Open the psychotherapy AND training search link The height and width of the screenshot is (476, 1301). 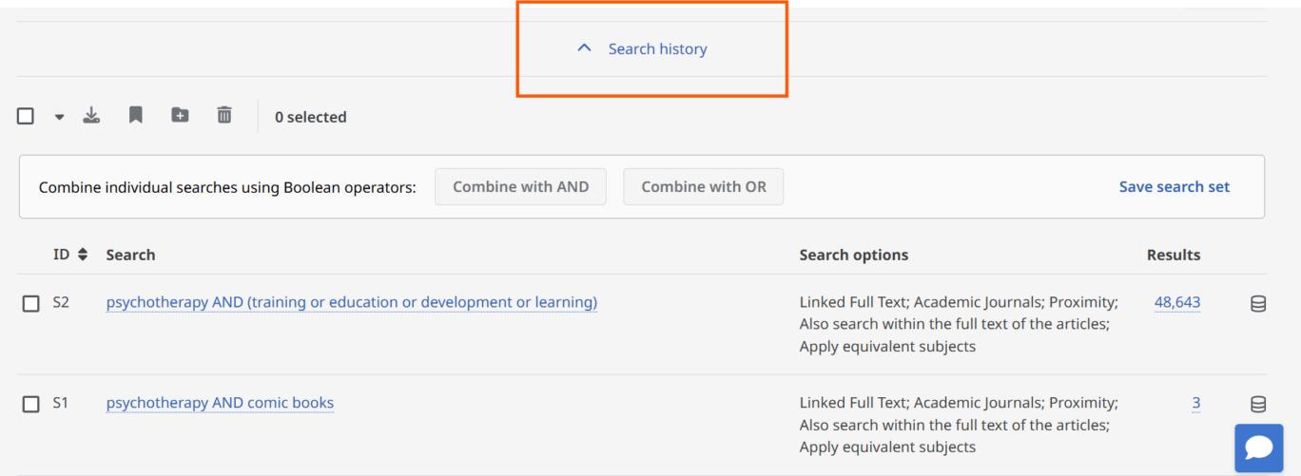(x=352, y=302)
